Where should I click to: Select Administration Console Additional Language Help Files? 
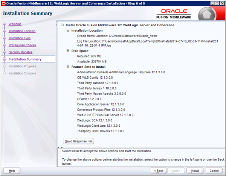pos(121,72)
